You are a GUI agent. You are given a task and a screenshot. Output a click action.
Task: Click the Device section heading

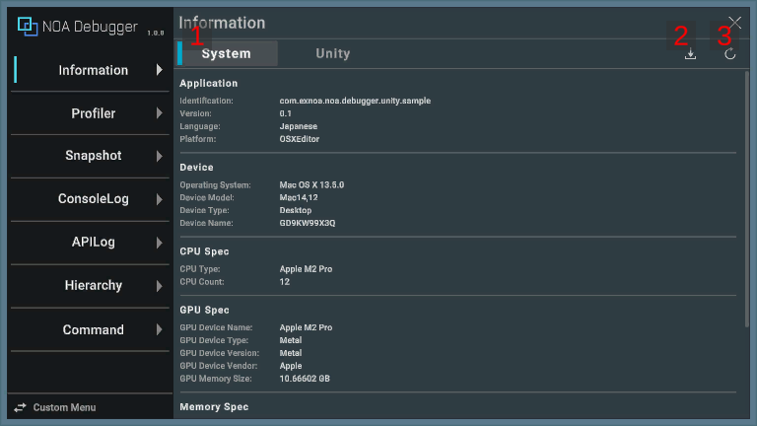tap(196, 167)
